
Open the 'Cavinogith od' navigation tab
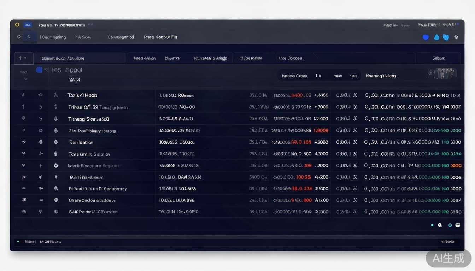coord(121,37)
